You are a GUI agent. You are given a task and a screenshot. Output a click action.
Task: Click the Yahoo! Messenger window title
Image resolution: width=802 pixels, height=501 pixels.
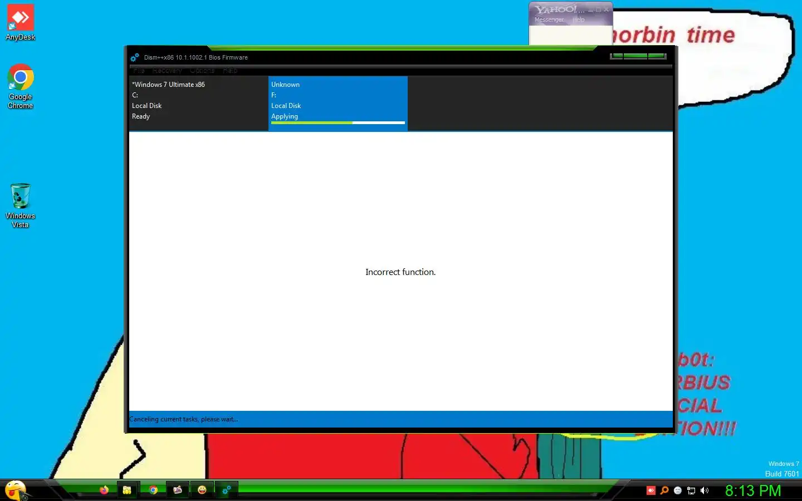560,9
